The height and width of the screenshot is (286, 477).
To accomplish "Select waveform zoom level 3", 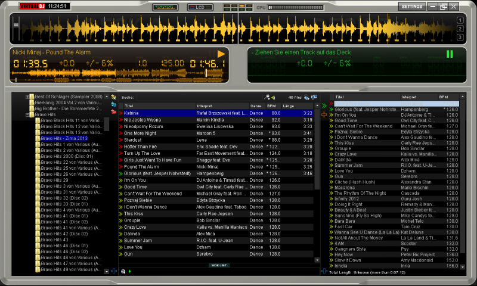I will tap(460, 37).
